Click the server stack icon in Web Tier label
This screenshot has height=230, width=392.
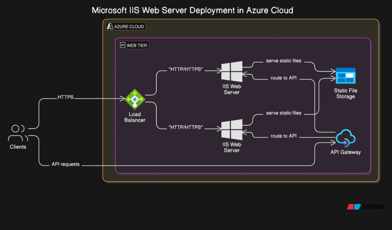(122, 45)
